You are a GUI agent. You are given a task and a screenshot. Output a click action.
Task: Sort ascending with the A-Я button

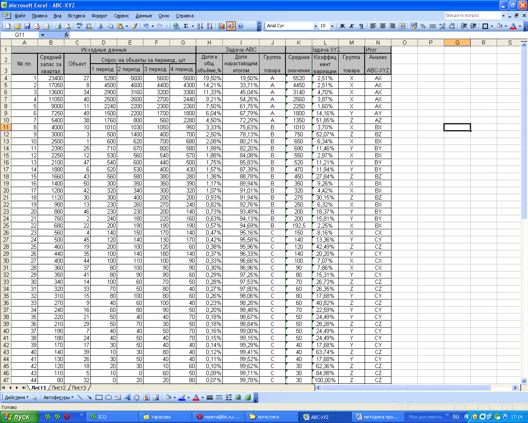[x=200, y=26]
